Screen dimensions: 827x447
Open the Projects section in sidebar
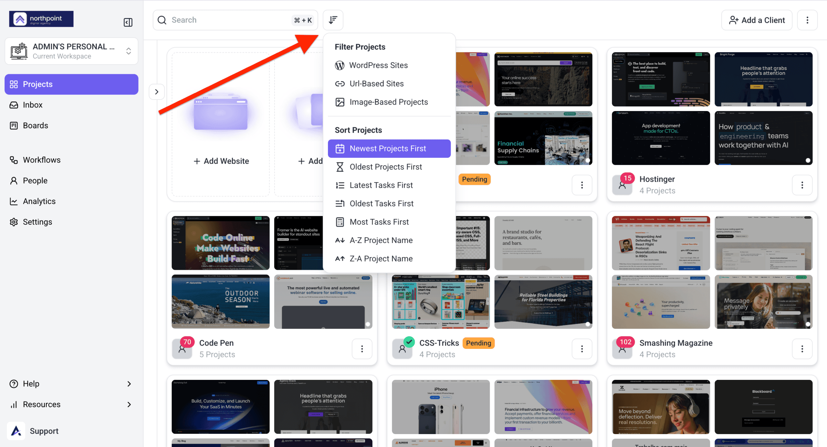click(71, 84)
